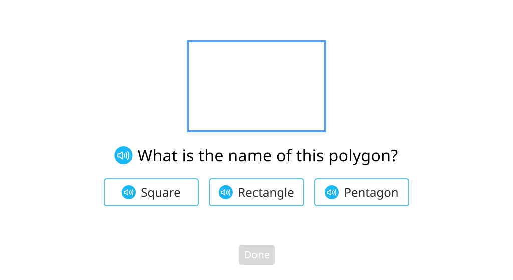513x280 pixels.
Task: Click the word 'polygon?' in question
Action: pos(363,156)
